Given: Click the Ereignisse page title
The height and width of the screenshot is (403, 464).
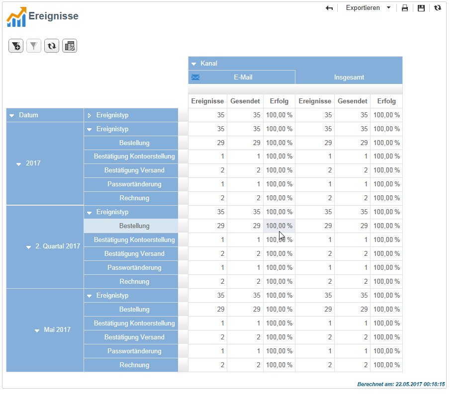Looking at the screenshot, I should tap(53, 16).
